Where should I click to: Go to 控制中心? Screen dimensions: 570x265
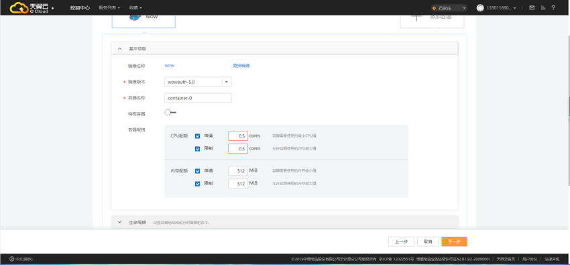(x=80, y=7)
